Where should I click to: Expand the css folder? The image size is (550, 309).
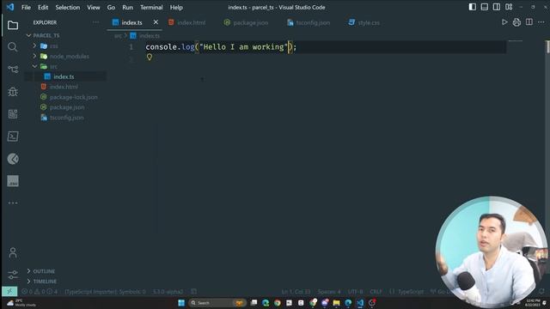click(34, 45)
